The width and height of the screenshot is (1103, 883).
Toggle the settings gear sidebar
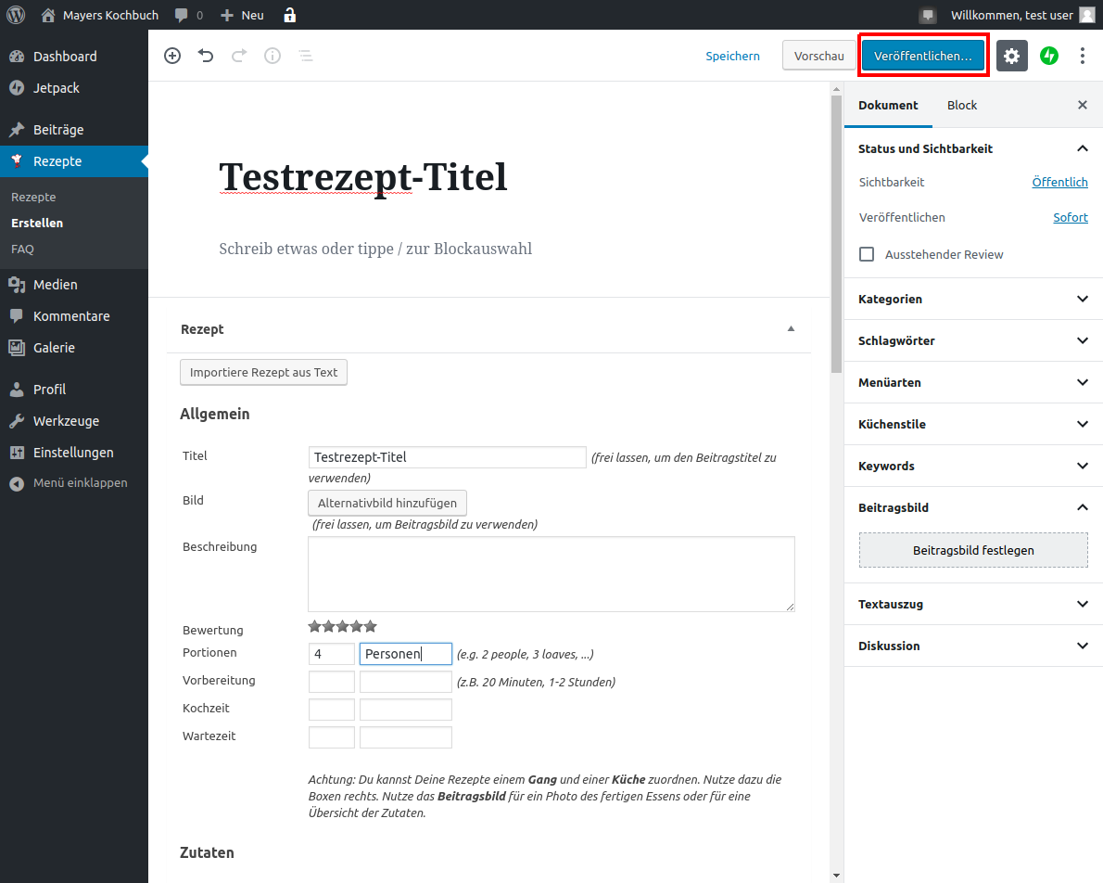click(x=1011, y=56)
